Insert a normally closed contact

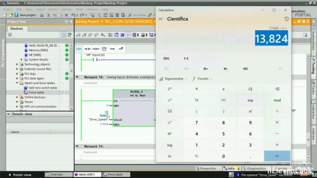click(x=87, y=49)
